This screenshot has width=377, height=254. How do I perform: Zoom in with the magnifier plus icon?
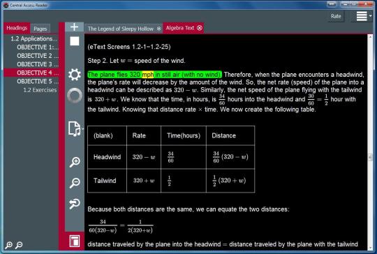(x=75, y=162)
